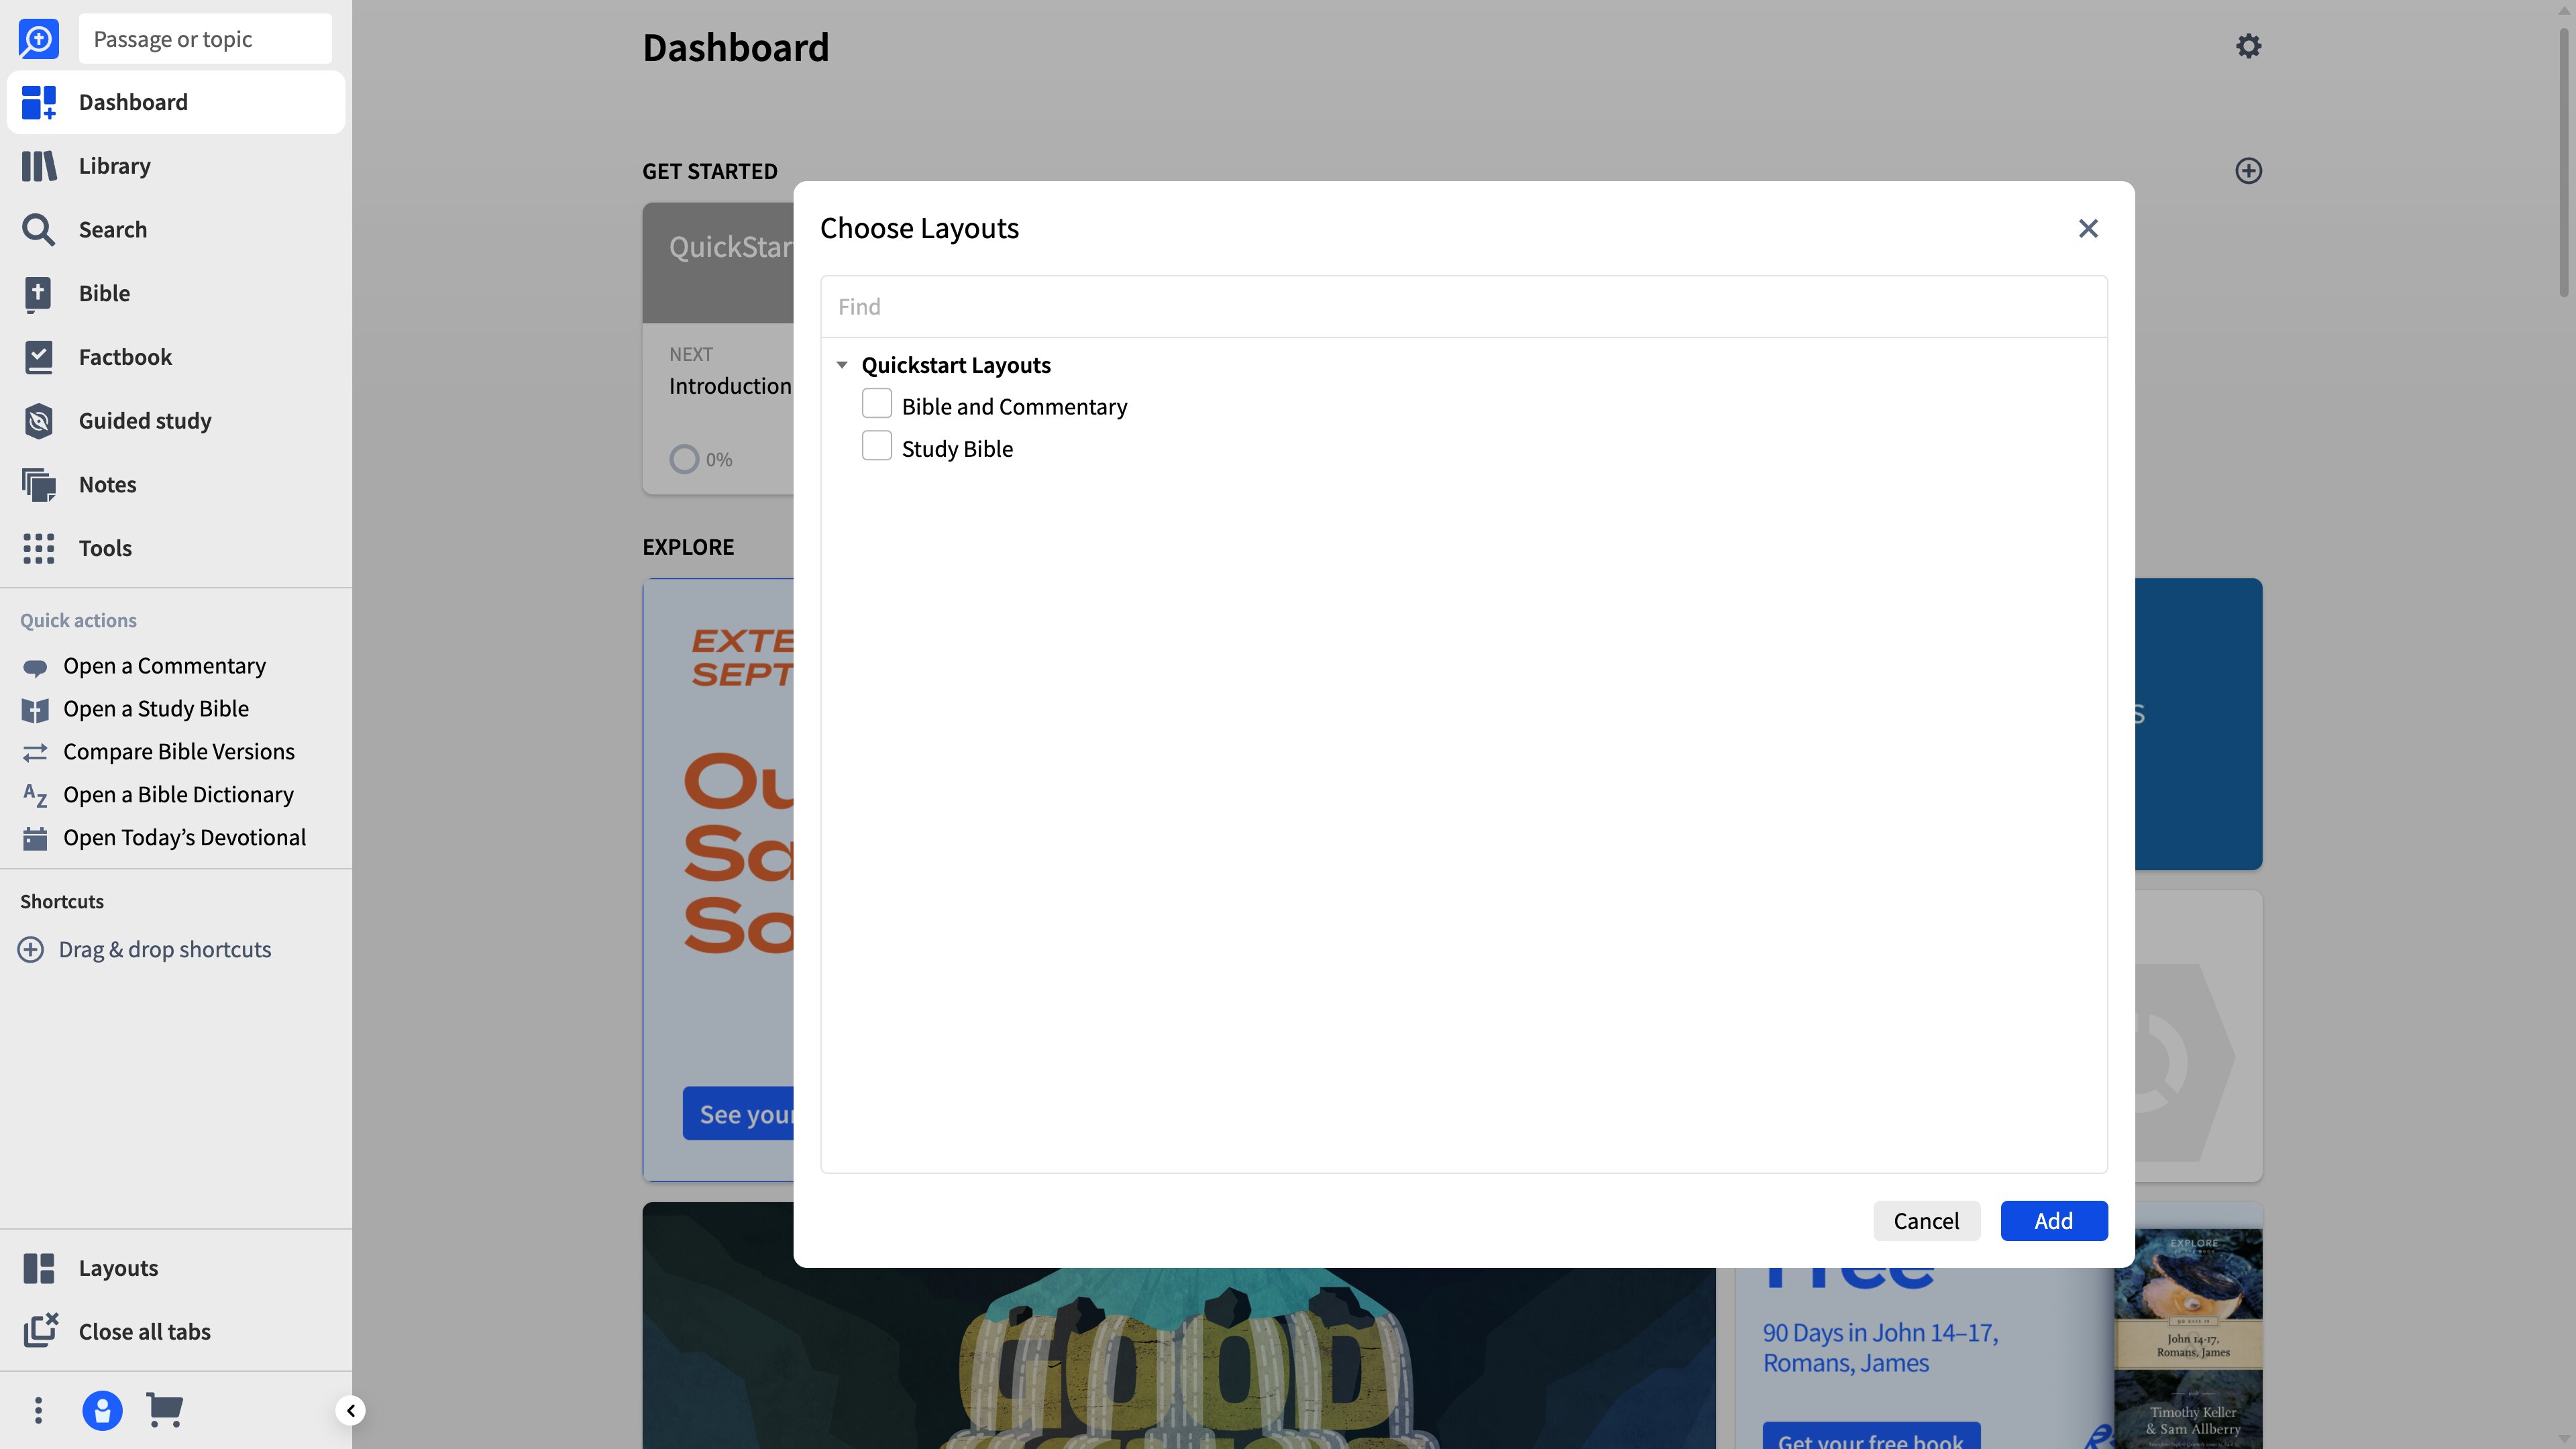This screenshot has width=2576, height=1449.
Task: Click Open a Bible Dictionary link
Action: coord(179,795)
